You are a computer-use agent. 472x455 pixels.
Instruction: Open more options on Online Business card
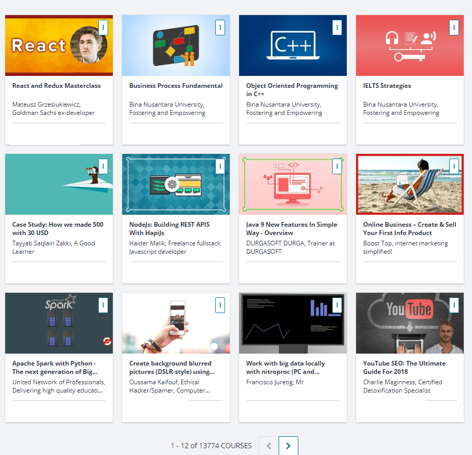(454, 166)
